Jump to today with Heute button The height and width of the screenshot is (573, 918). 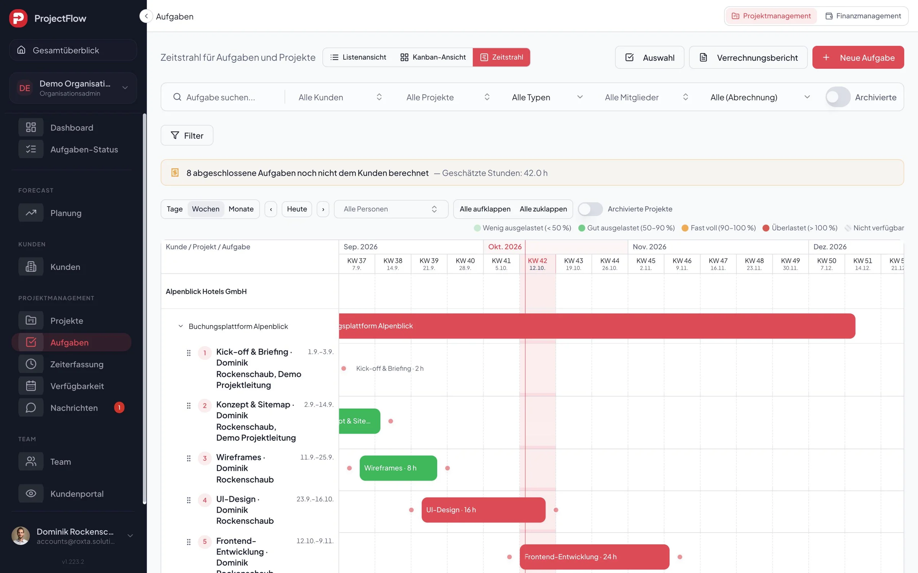tap(297, 209)
